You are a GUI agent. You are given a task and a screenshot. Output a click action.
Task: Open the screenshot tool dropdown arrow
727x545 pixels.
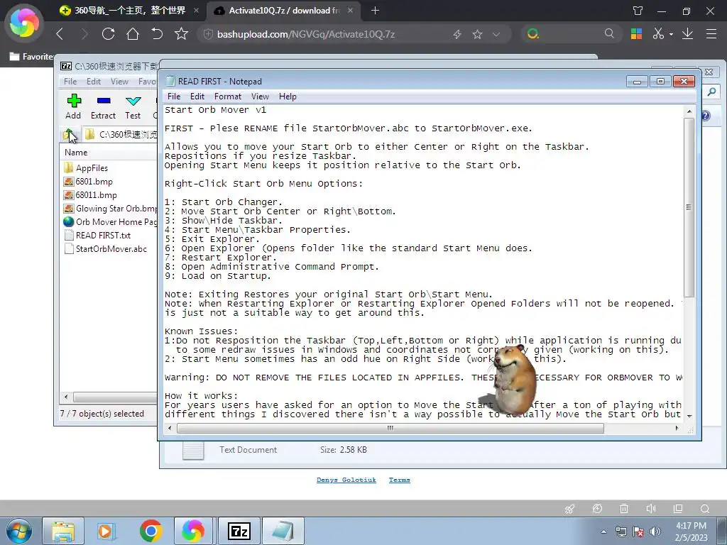pos(671,34)
